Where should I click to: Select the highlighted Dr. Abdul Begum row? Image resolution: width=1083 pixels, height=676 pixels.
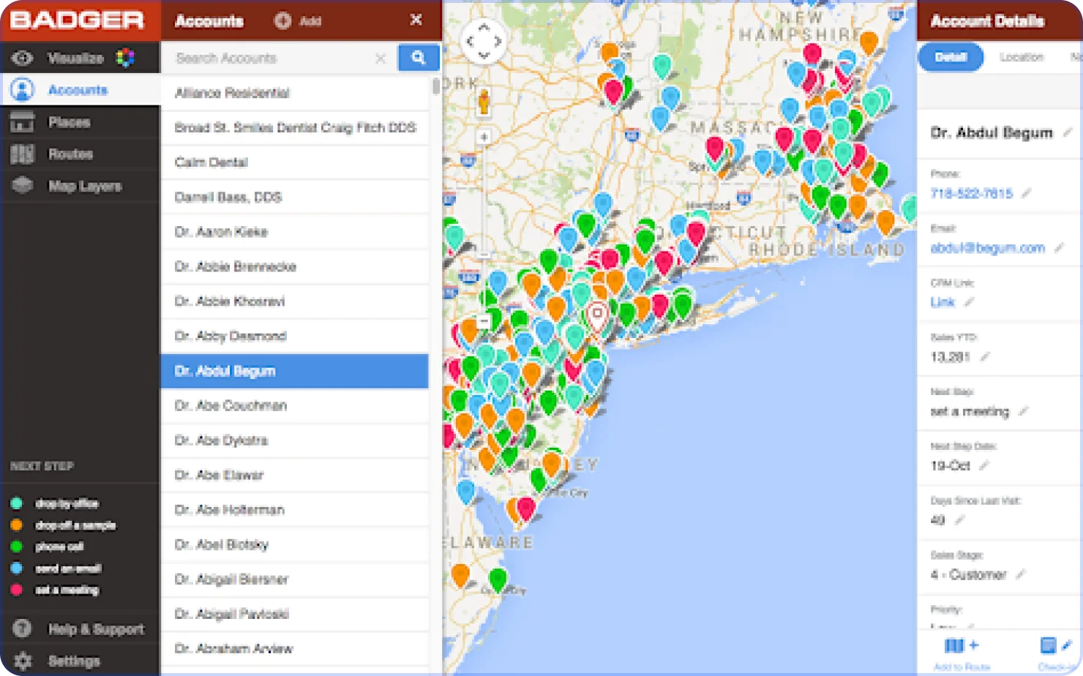point(294,371)
